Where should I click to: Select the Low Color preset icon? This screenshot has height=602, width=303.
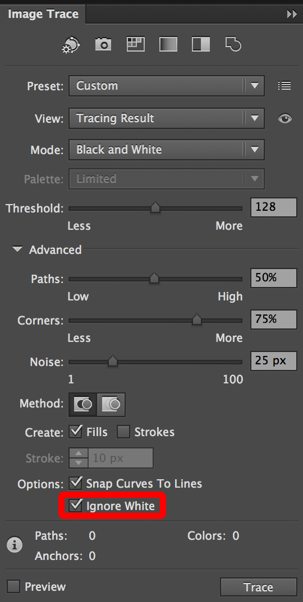click(x=136, y=44)
